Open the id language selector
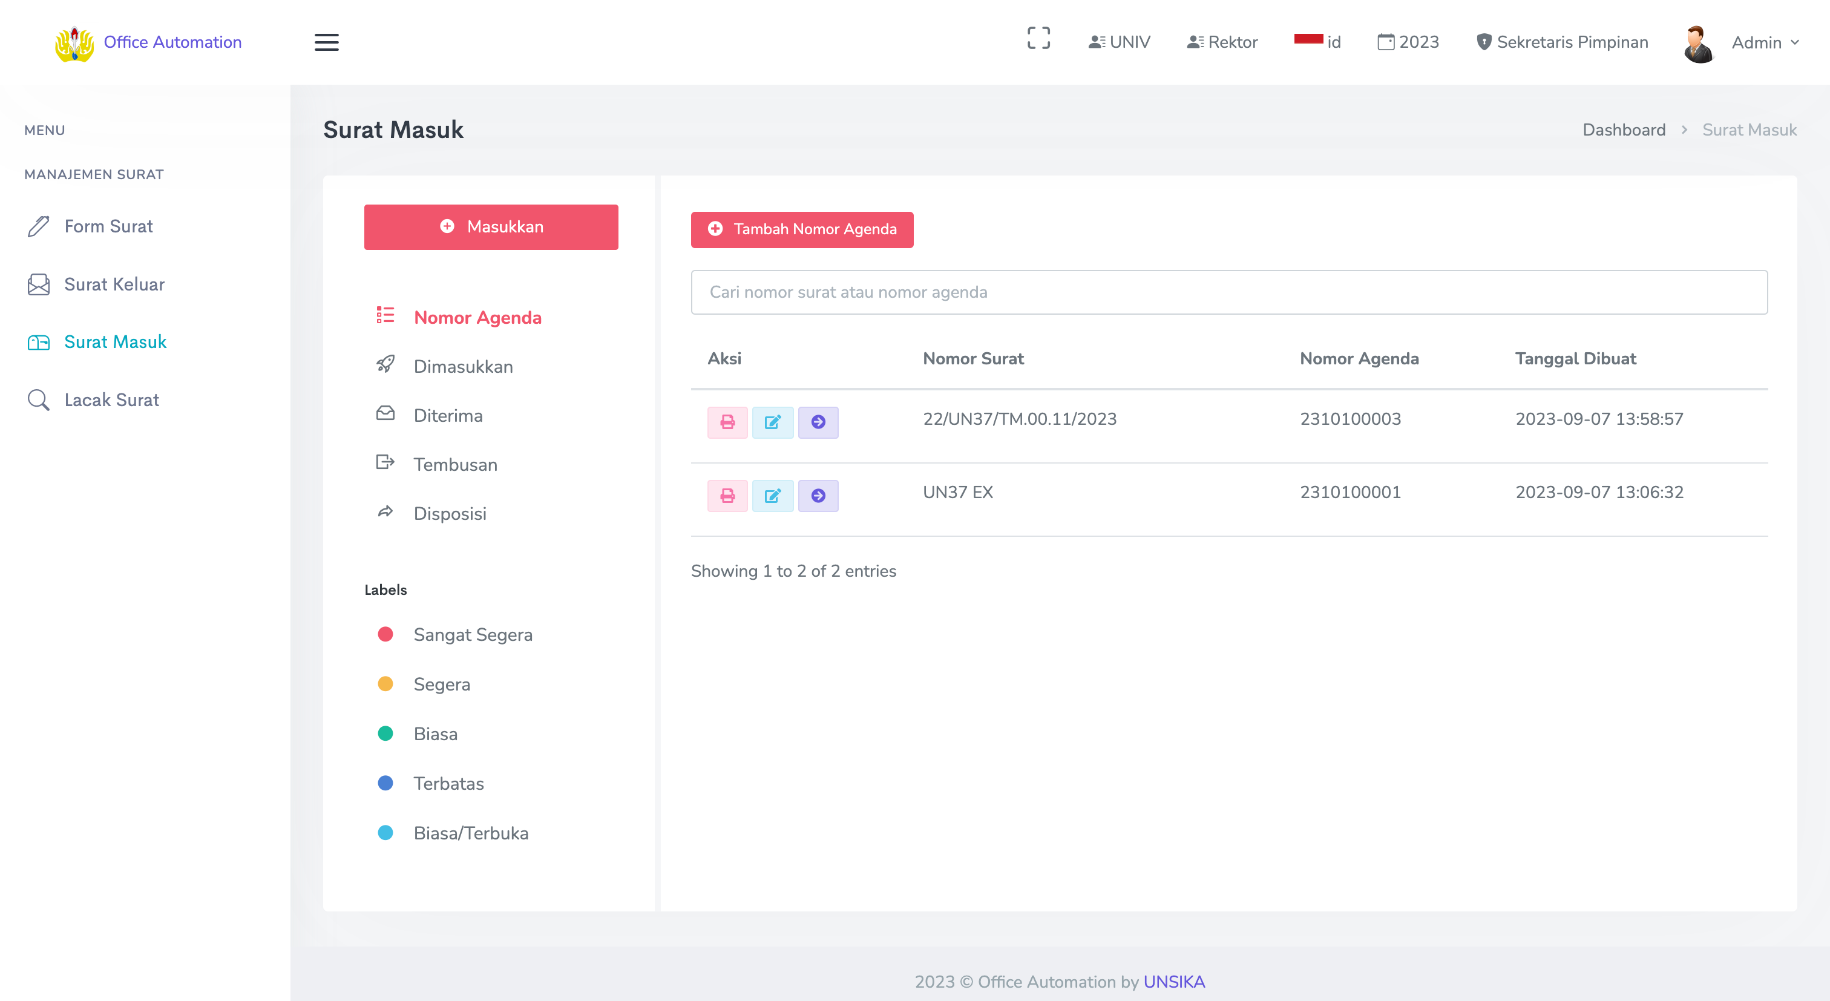 click(x=1317, y=42)
